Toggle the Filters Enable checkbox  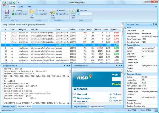37,10
